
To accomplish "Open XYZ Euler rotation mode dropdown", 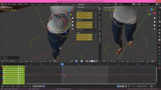I will point(87,30).
